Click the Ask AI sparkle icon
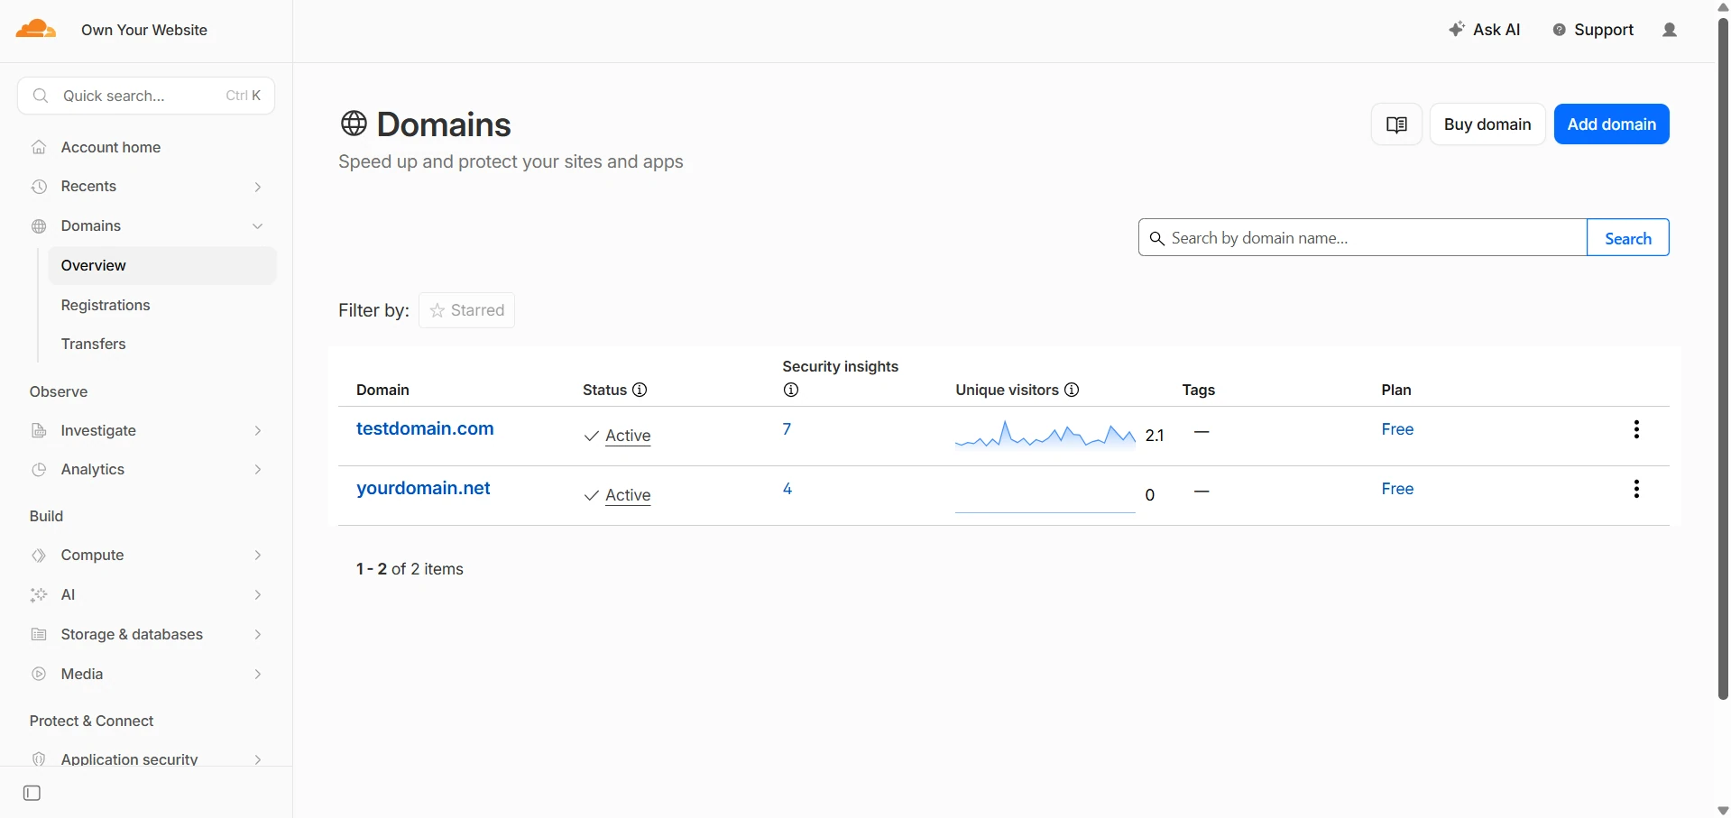Viewport: 1731px width, 818px height. pos(1456,30)
